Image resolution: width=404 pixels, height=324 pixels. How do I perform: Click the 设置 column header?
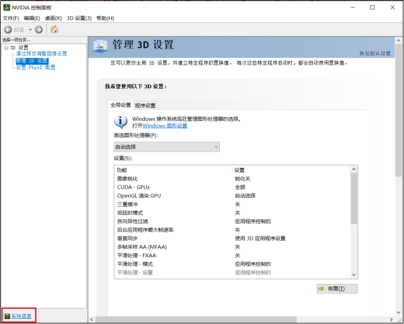(291, 170)
